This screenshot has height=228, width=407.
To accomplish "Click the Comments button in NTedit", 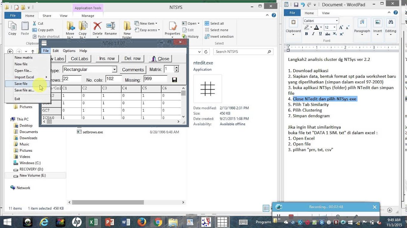I will (133, 70).
